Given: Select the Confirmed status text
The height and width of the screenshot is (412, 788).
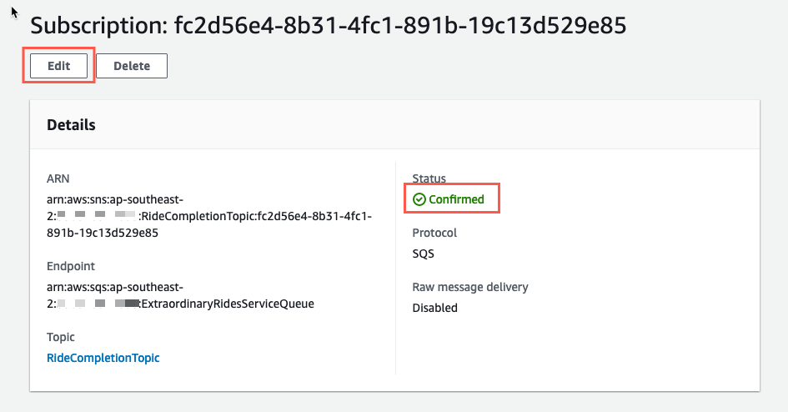Looking at the screenshot, I should (x=456, y=199).
